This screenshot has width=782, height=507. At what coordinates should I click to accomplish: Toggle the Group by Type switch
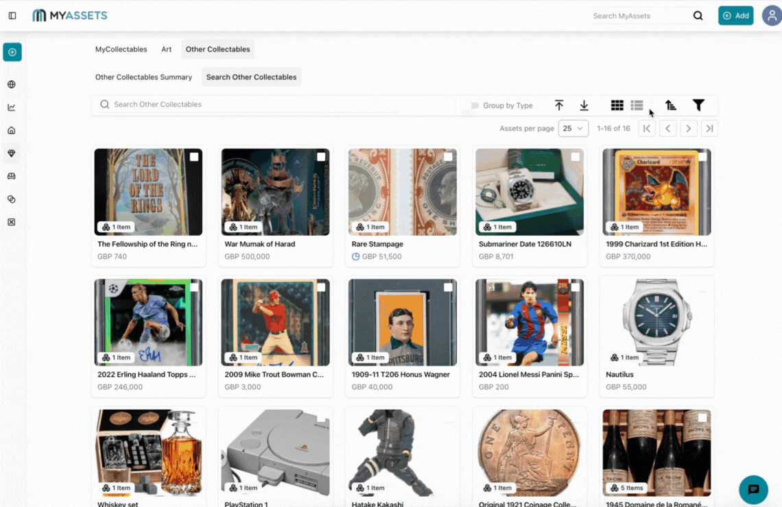[x=473, y=106]
